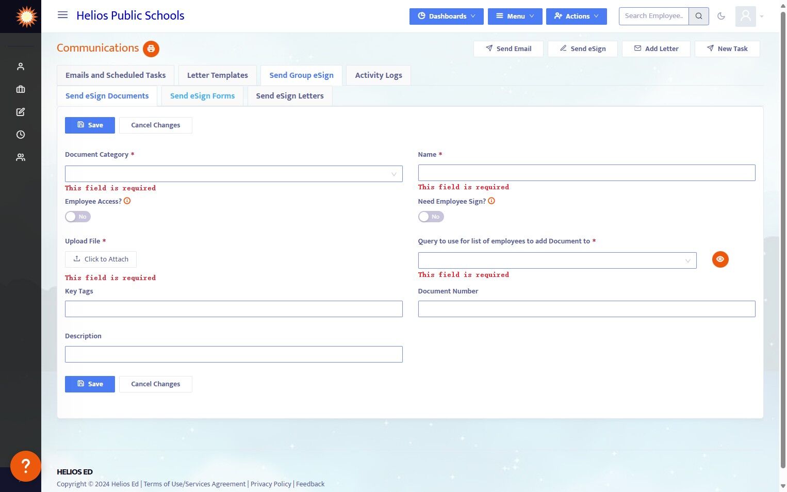The width and height of the screenshot is (787, 492).
Task: Click the edit pencil sidebar icon
Action: pos(21,112)
